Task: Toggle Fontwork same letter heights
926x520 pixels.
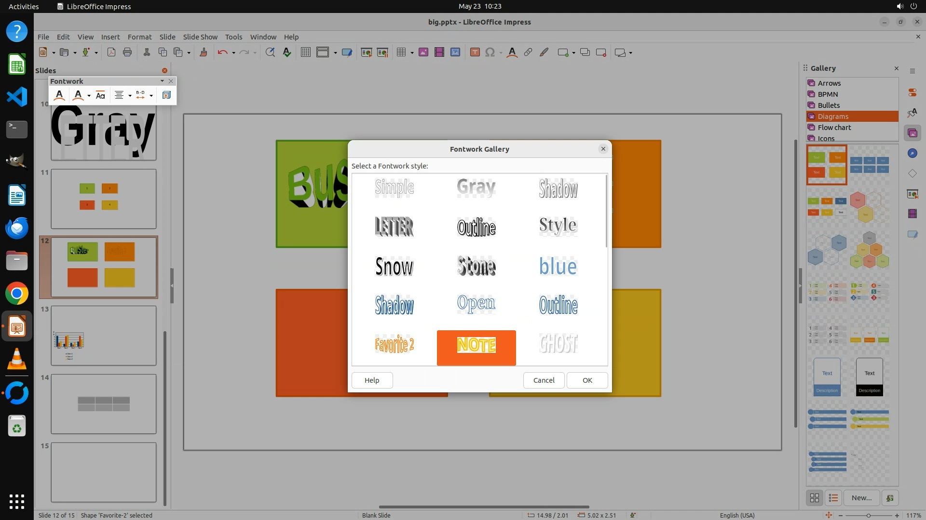Action: click(x=100, y=95)
